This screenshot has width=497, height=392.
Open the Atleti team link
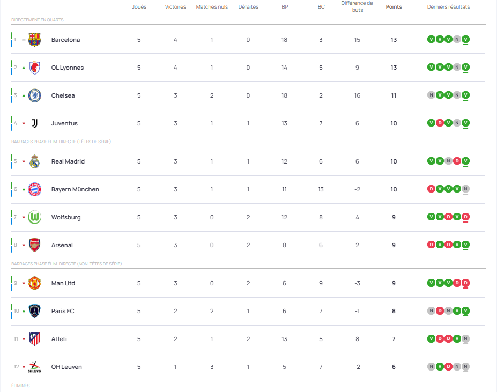pyautogui.click(x=59, y=339)
